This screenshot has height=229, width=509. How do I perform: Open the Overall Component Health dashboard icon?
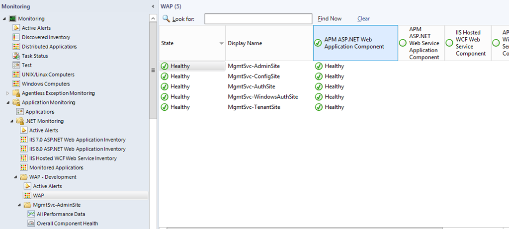pos(31,224)
